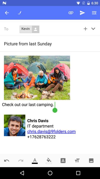
Task: Send the email with arrow icon
Action: [82, 13]
